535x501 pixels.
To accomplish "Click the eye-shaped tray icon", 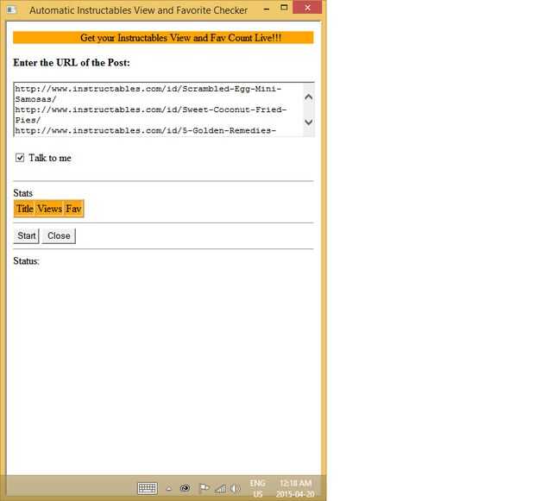I will (185, 488).
